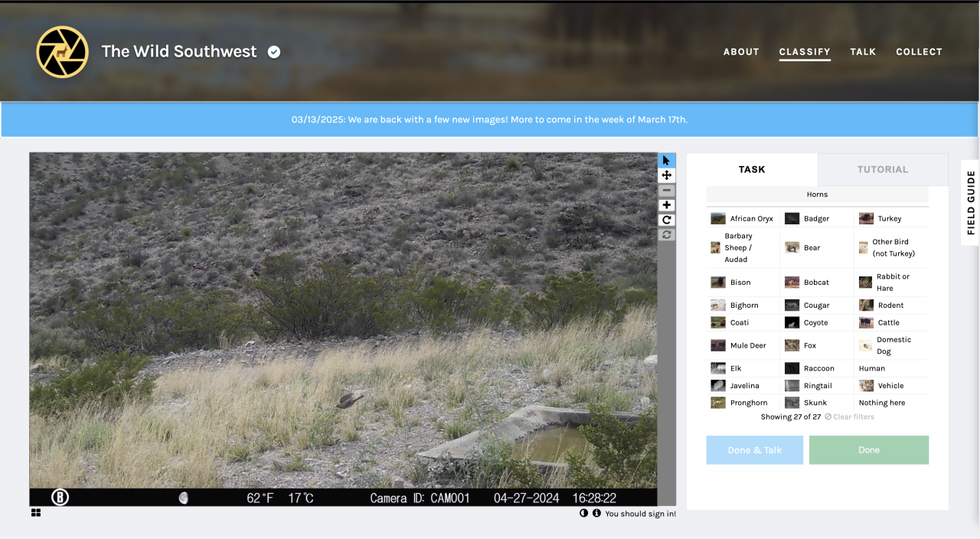The image size is (980, 539).
Task: Click The Wild Southwest project logo
Action: [63, 52]
